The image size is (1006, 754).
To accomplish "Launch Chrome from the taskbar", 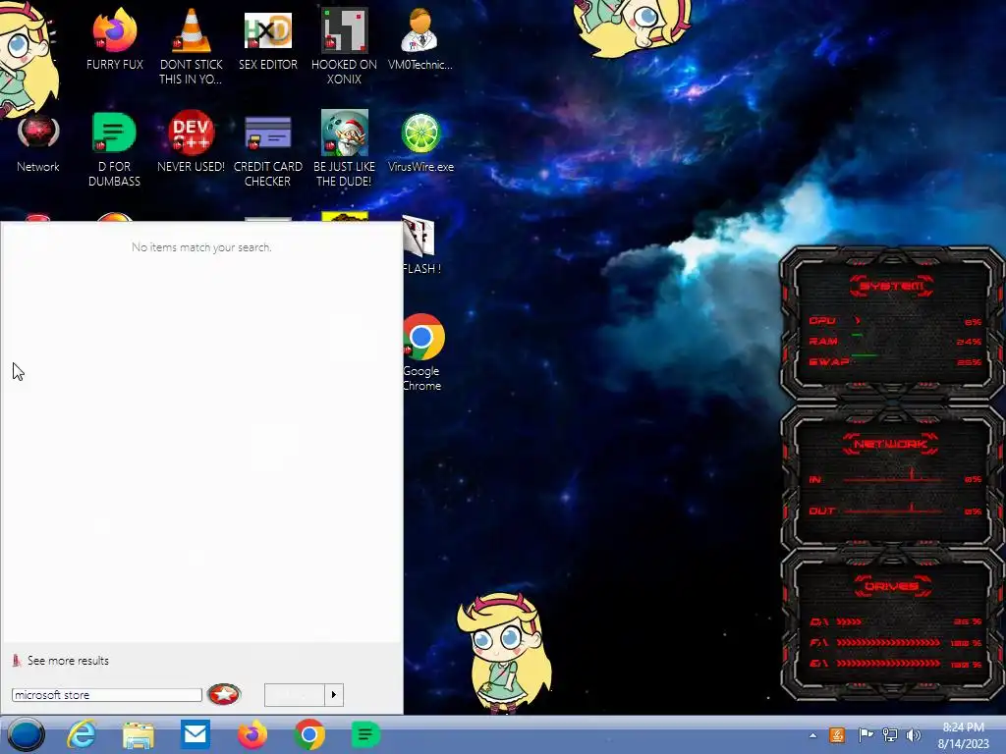I will [x=308, y=734].
